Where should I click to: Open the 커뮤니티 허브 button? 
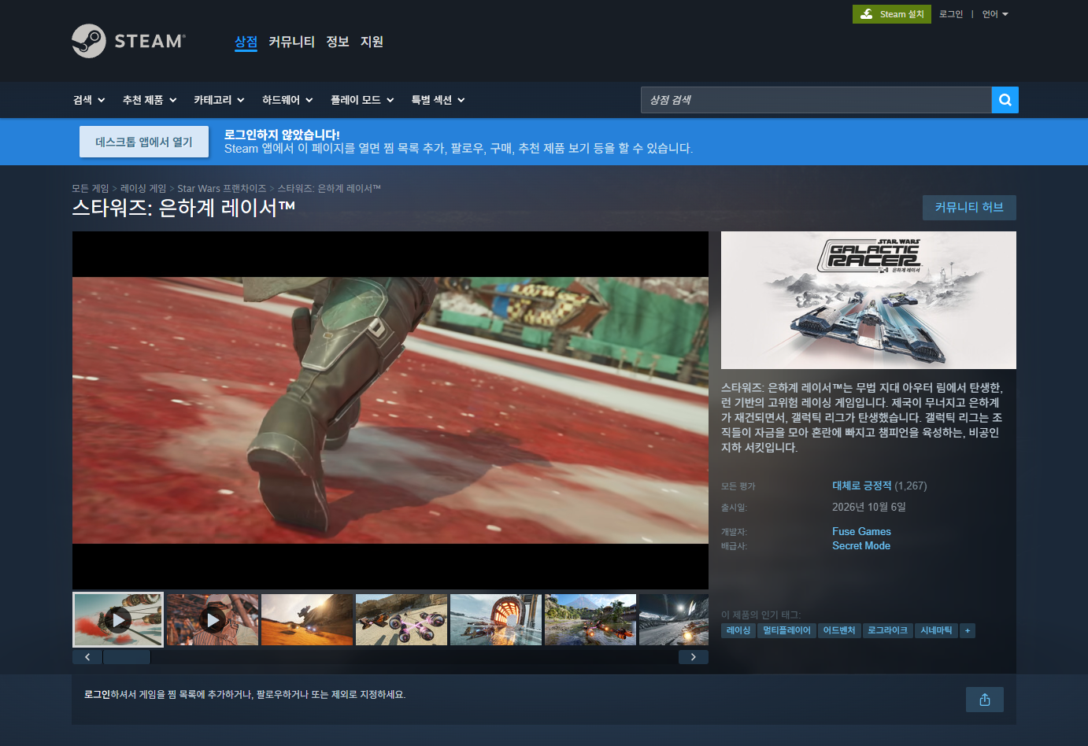tap(969, 208)
